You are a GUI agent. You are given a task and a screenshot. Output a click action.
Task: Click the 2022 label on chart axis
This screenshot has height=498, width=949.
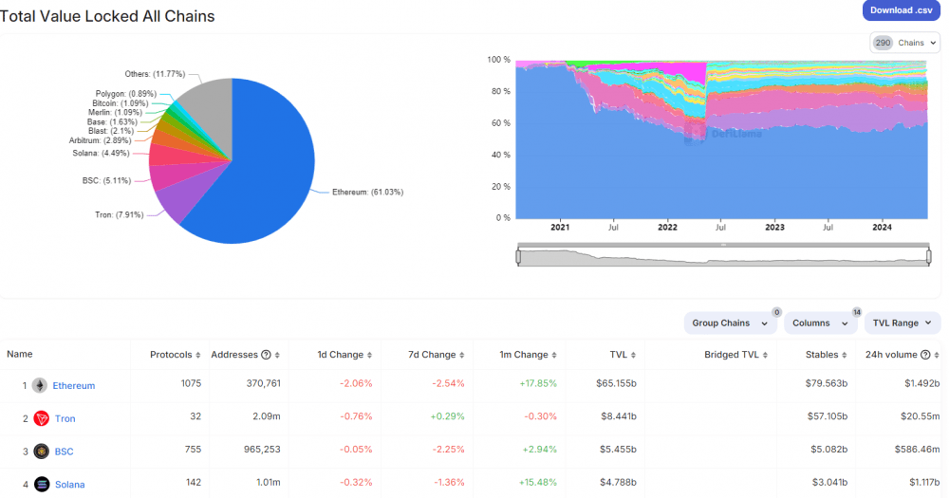[667, 228]
